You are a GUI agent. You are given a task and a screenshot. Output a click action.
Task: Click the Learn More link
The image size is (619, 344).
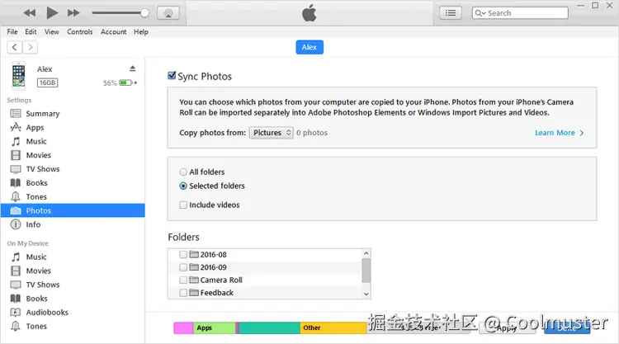coord(559,133)
